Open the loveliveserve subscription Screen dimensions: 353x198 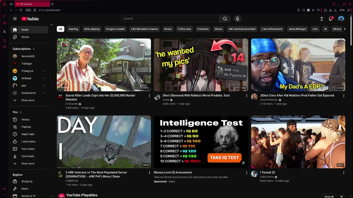click(x=29, y=93)
